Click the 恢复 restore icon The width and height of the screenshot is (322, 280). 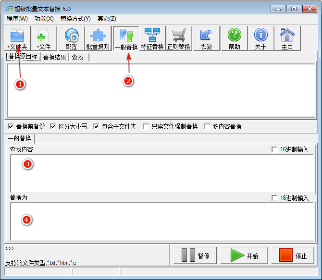206,38
